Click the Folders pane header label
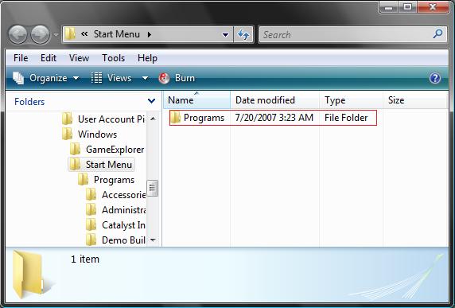 29,102
